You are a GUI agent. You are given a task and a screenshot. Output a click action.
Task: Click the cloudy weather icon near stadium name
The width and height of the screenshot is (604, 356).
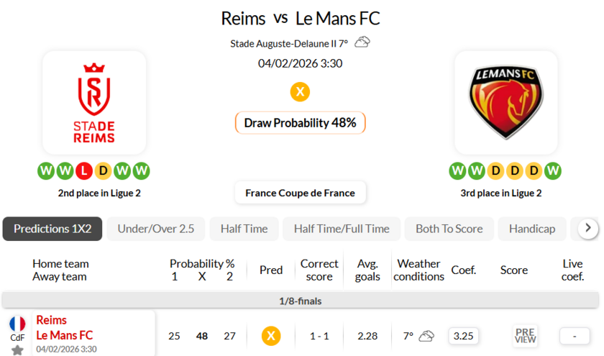362,42
